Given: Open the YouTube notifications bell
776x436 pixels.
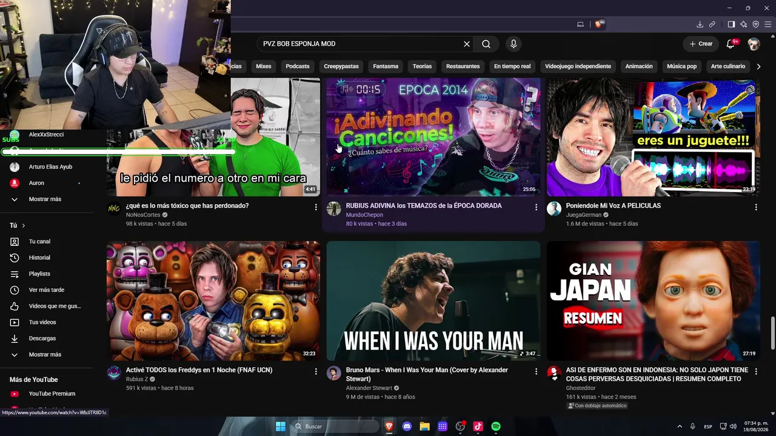Looking at the screenshot, I should 731,44.
